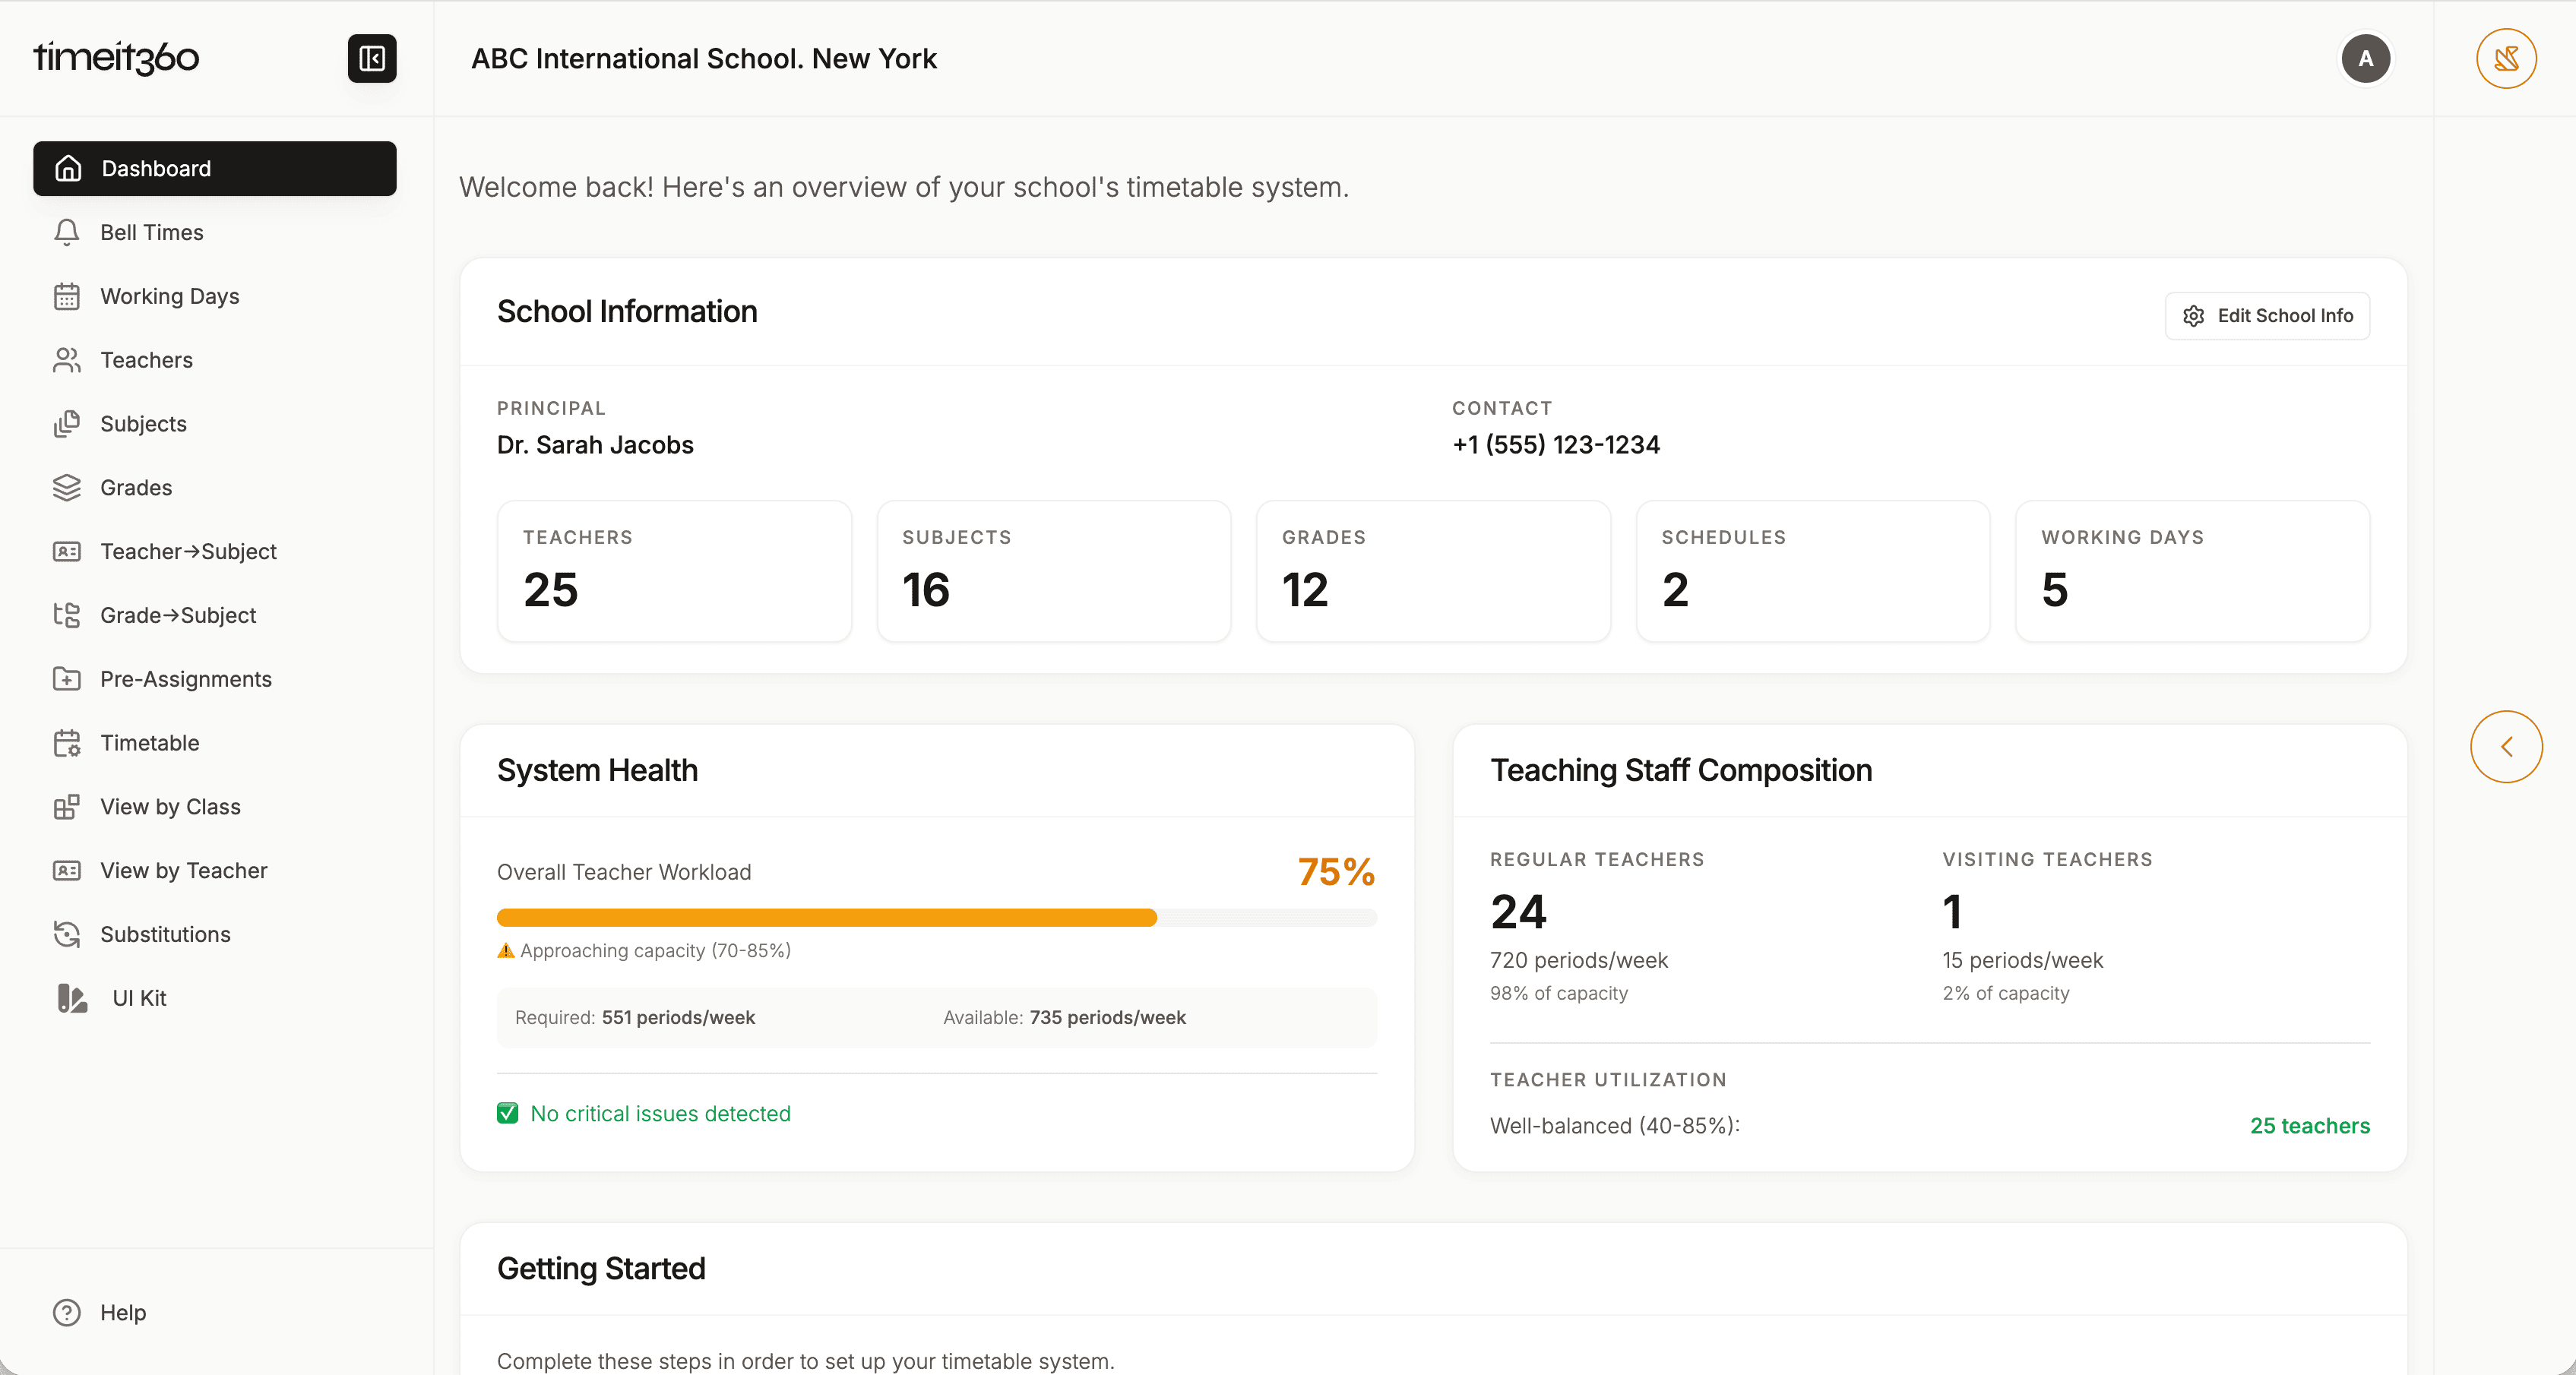Viewport: 2576px width, 1375px height.
Task: Expand the right panel using the chevron button
Action: click(x=2505, y=747)
